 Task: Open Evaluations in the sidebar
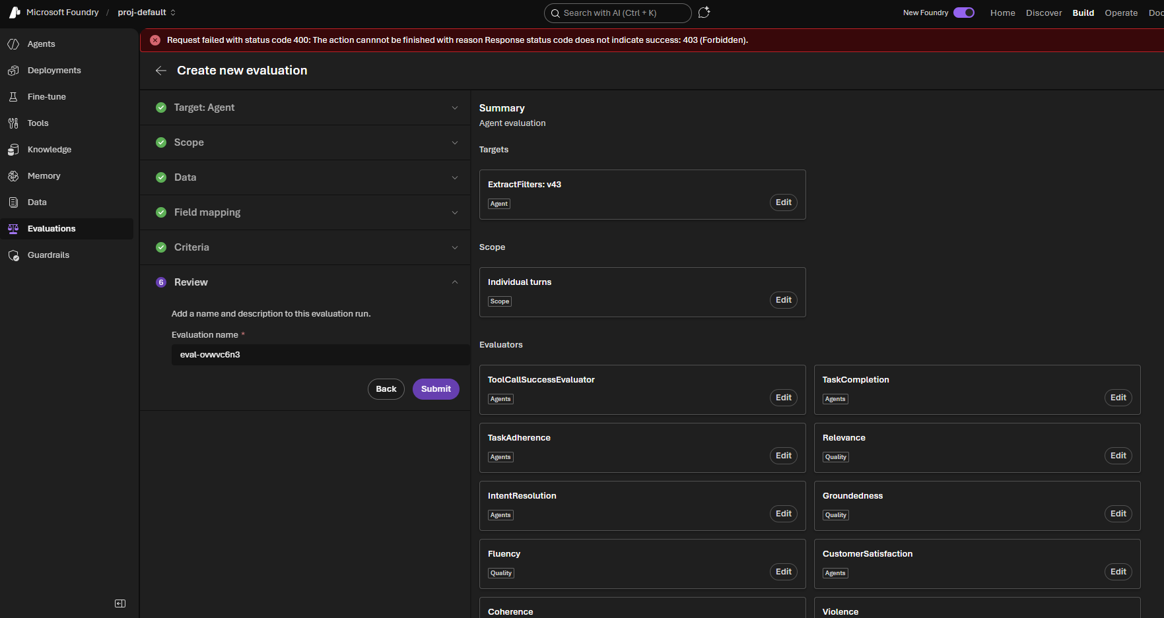tap(67, 229)
